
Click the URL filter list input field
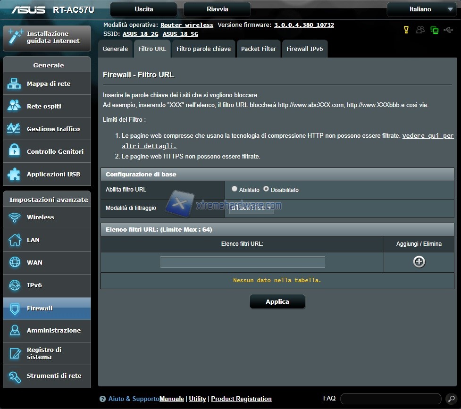click(243, 262)
